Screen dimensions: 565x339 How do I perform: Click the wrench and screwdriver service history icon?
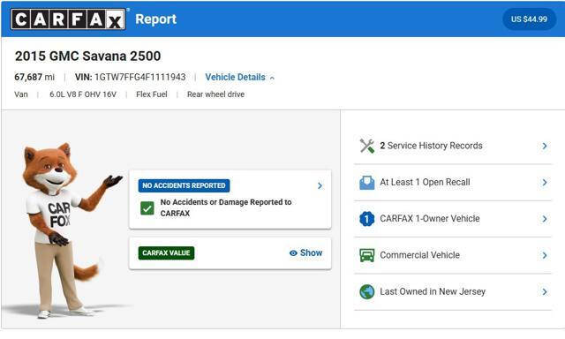click(367, 146)
